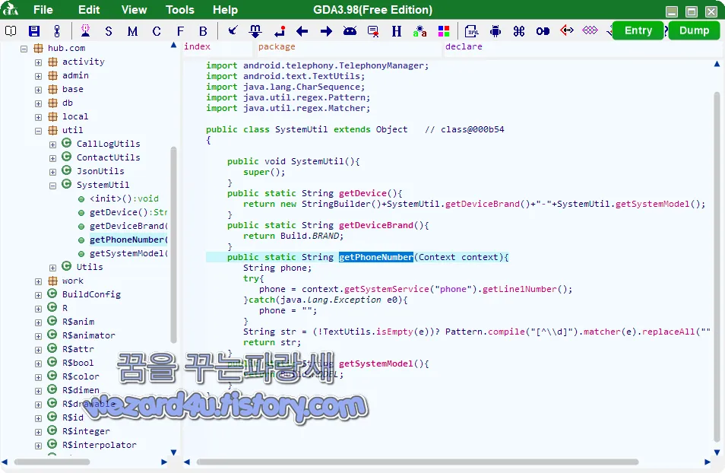Collapse the SystemUtil class node

pos(52,186)
